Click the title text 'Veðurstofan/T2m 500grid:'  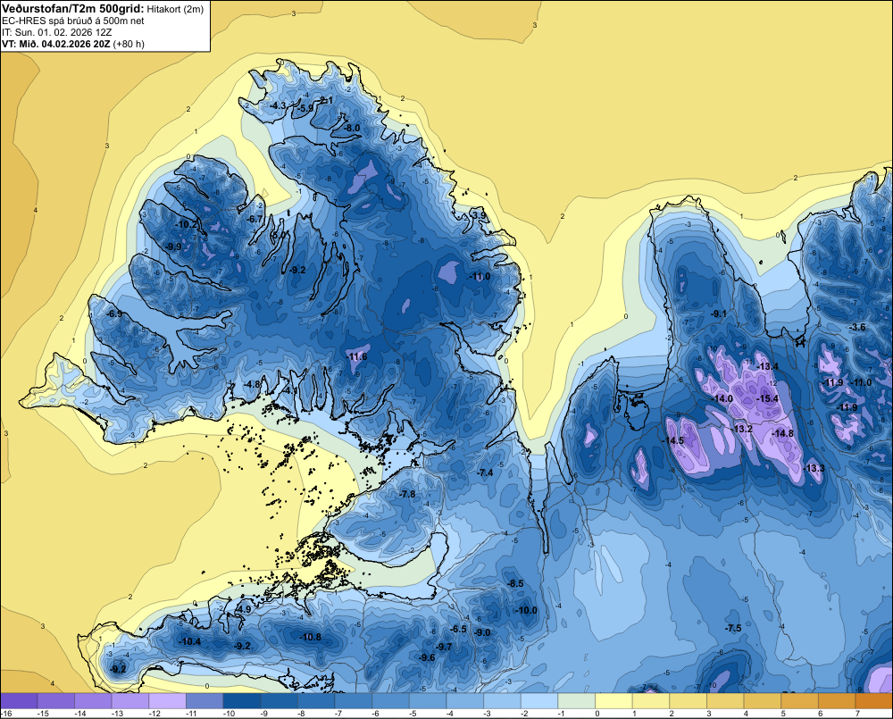coord(73,8)
